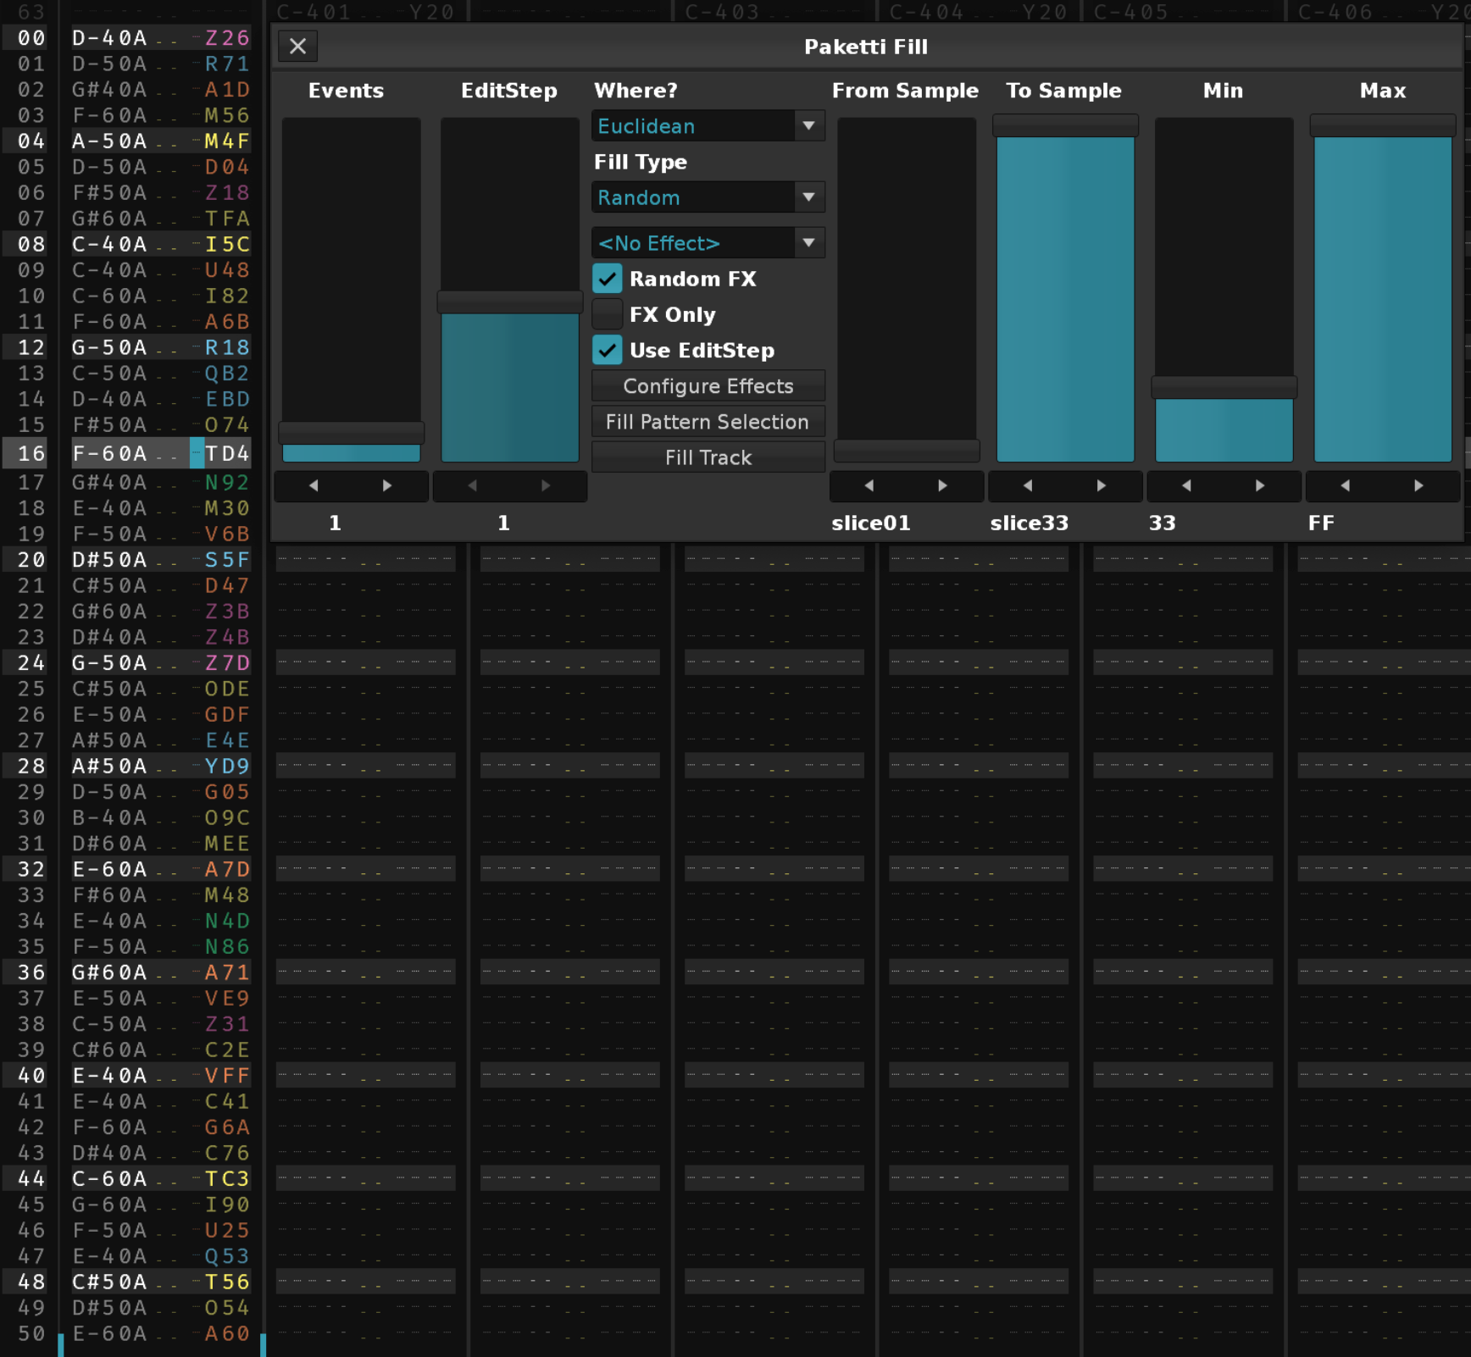Click the Events increase arrow

[387, 485]
